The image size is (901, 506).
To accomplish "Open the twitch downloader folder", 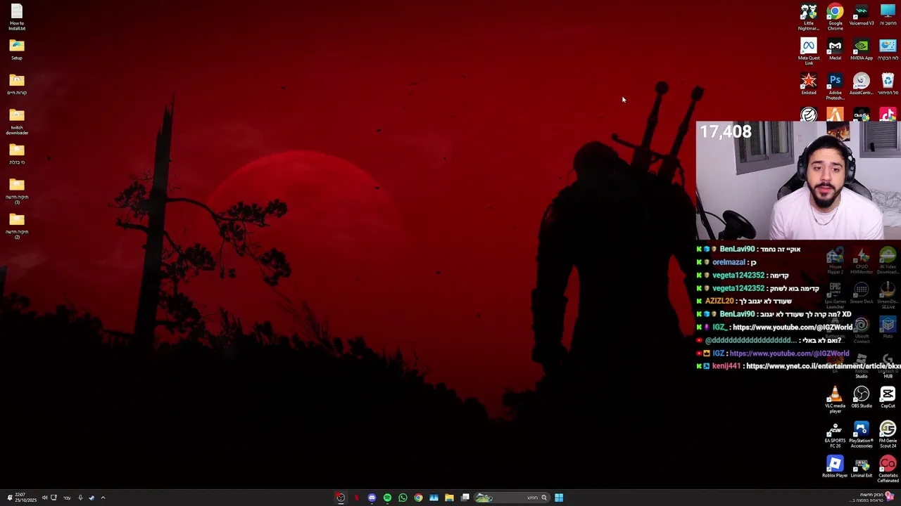I will (17, 121).
